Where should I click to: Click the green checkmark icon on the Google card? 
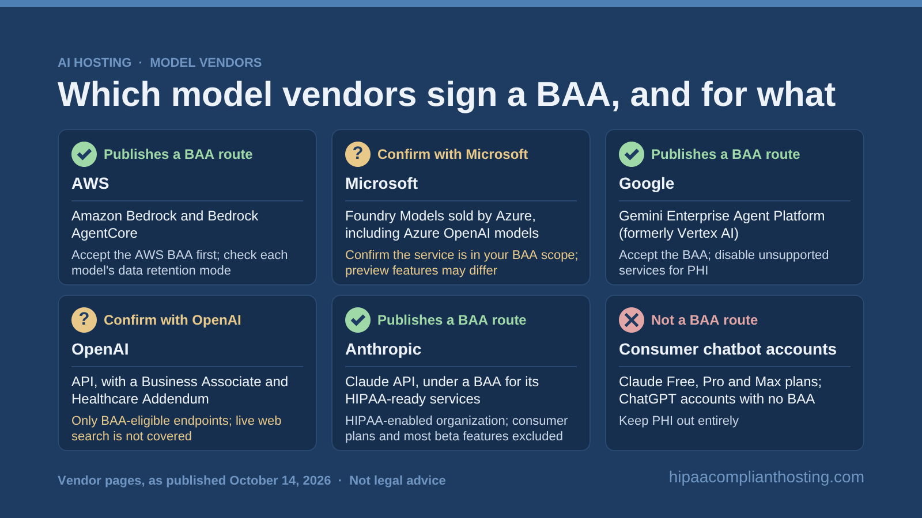[x=632, y=154]
